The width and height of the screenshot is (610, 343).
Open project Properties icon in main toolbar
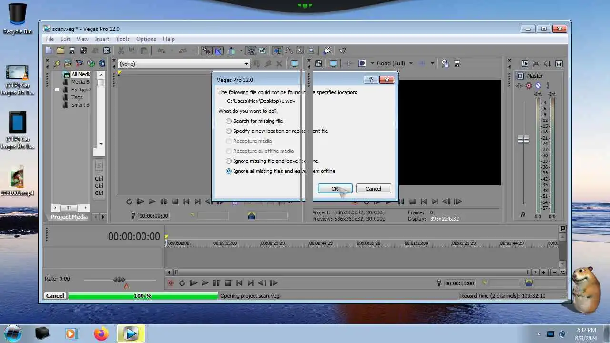[106, 50]
